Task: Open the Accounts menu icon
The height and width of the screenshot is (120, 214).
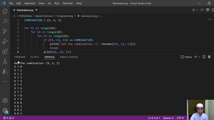Action: pyautogui.click(x=5, y=100)
